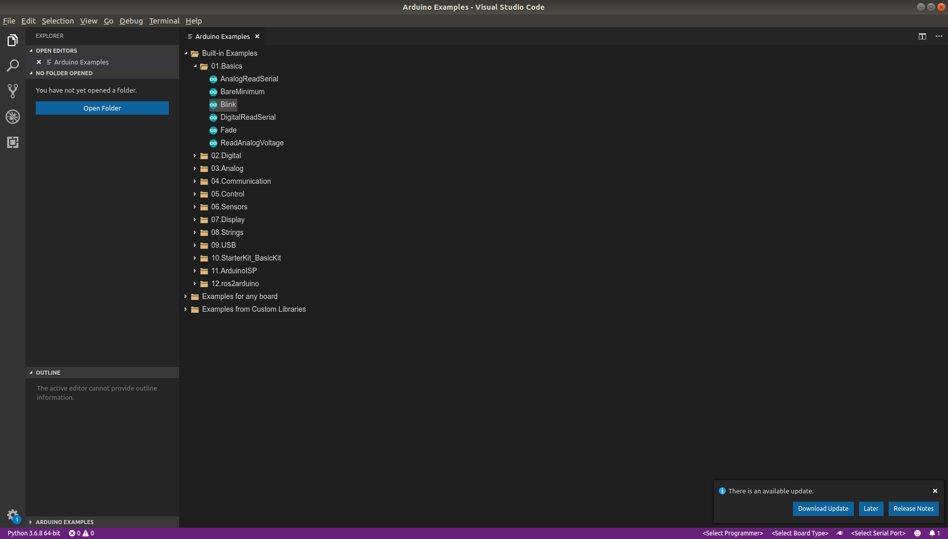Screen dimensions: 948x539
Task: Open the Help menu
Action: pyautogui.click(x=194, y=21)
